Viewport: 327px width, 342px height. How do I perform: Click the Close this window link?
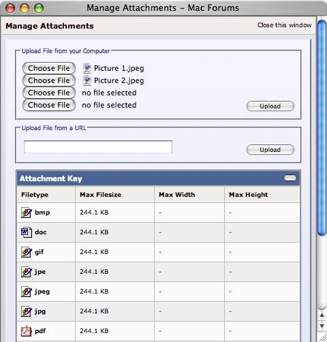[x=284, y=25]
